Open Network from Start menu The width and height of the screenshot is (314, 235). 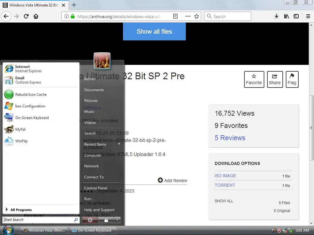click(x=91, y=166)
